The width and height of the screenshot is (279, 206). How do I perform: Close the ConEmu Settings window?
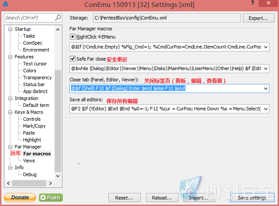(x=268, y=3)
